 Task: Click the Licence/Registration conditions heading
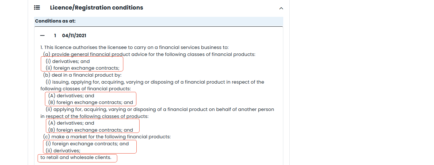tap(96, 8)
